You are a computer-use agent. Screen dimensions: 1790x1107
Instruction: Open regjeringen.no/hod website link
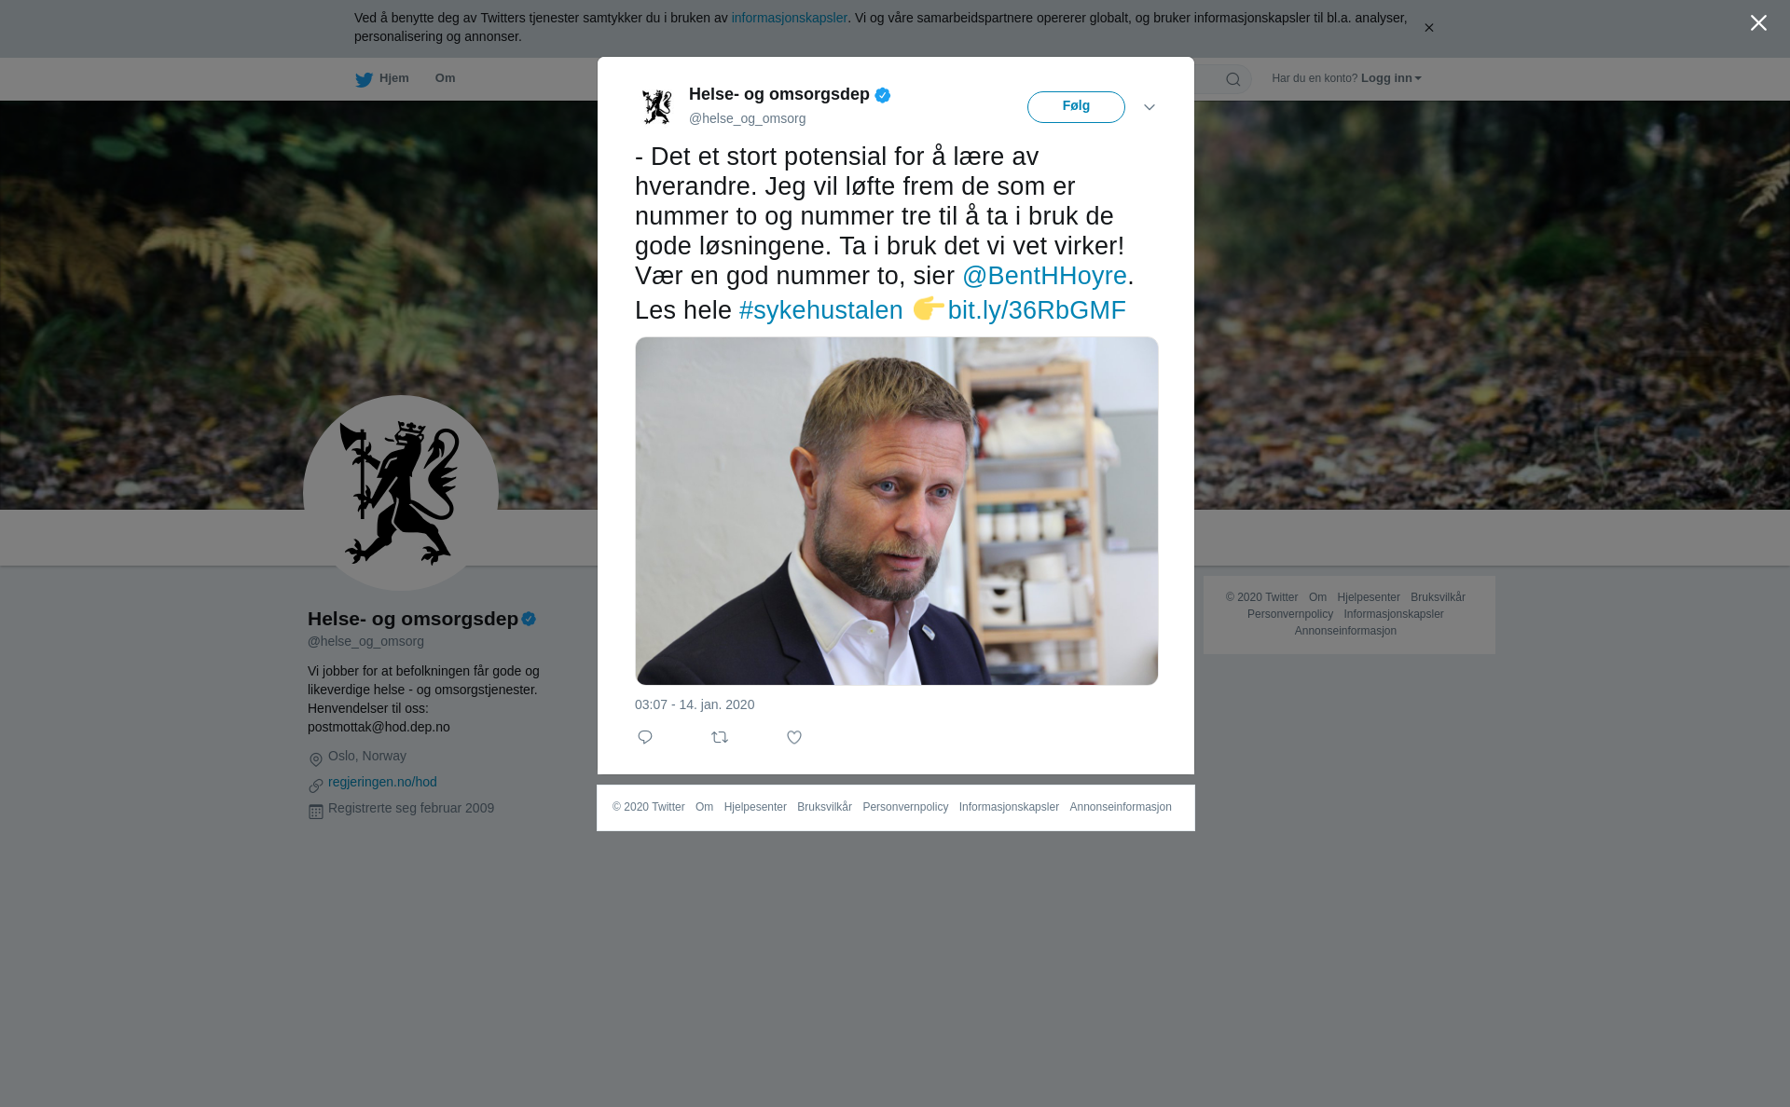(382, 782)
